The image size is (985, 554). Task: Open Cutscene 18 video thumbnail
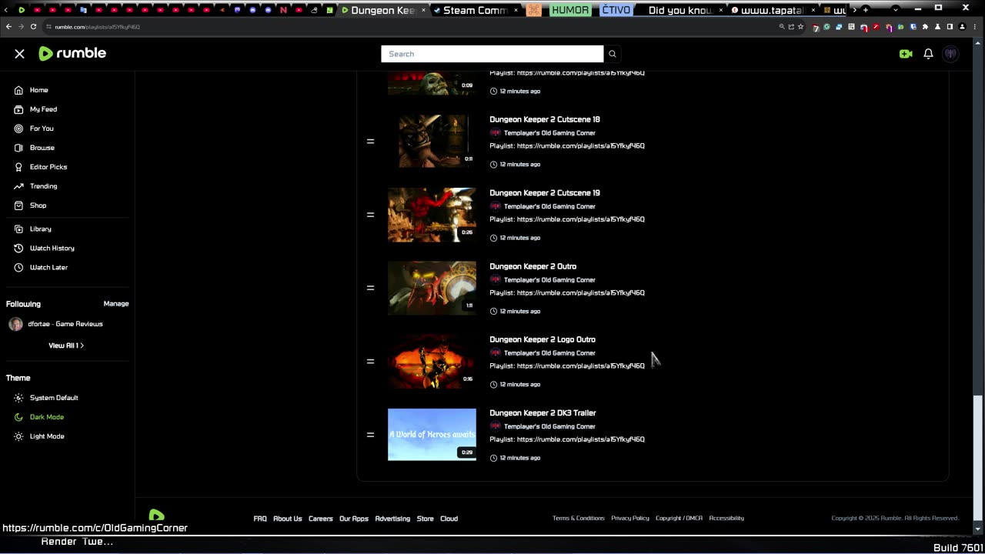[x=432, y=141]
